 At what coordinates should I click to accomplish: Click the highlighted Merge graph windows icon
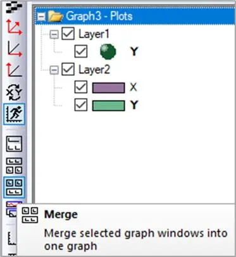click(14, 187)
